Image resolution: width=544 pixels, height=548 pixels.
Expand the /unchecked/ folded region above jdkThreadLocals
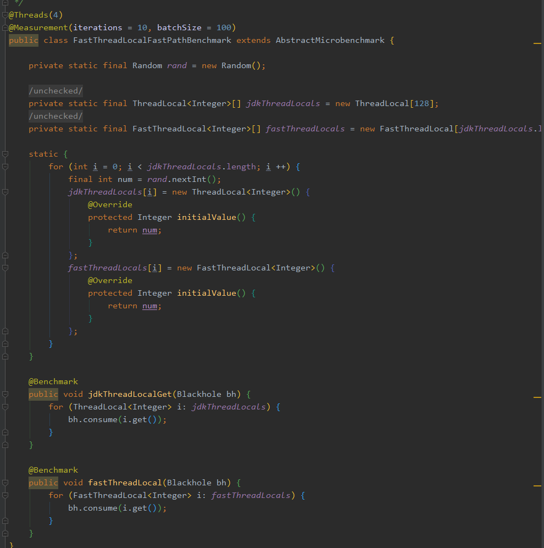pyautogui.click(x=55, y=91)
